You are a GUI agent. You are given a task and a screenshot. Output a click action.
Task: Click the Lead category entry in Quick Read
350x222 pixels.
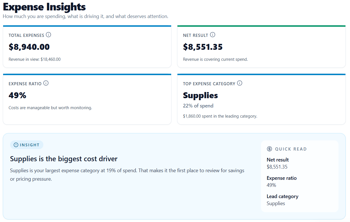[x=282, y=196]
